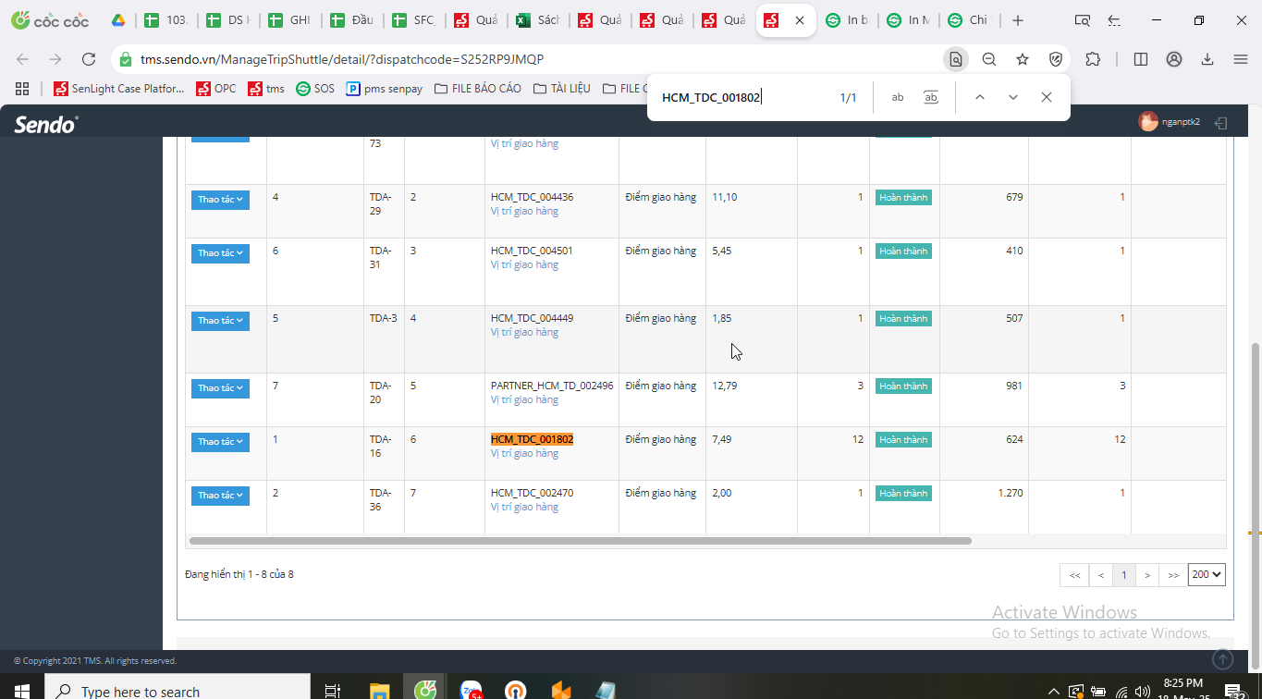This screenshot has height=699, width=1262.
Task: Click the table horizontal scrollbar
Action: coord(580,541)
